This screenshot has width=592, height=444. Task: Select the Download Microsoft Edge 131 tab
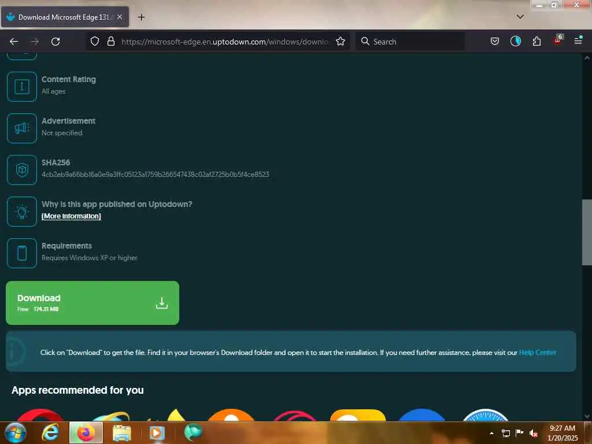(x=65, y=17)
